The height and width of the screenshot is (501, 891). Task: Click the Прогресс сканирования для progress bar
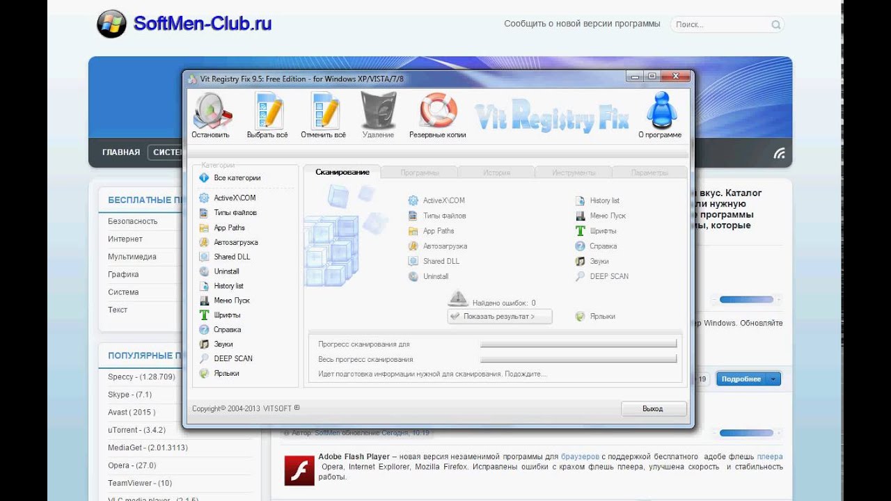[x=578, y=344]
